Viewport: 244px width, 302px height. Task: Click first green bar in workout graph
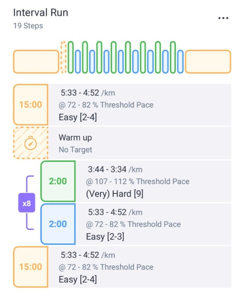click(70, 57)
